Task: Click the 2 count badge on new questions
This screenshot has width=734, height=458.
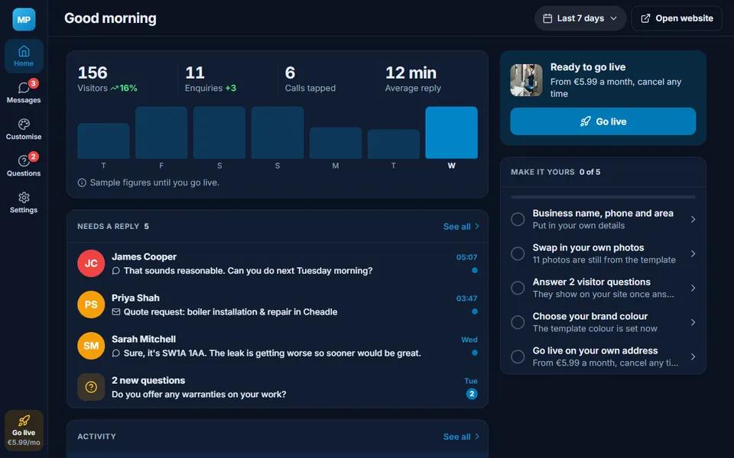Action: pyautogui.click(x=472, y=394)
